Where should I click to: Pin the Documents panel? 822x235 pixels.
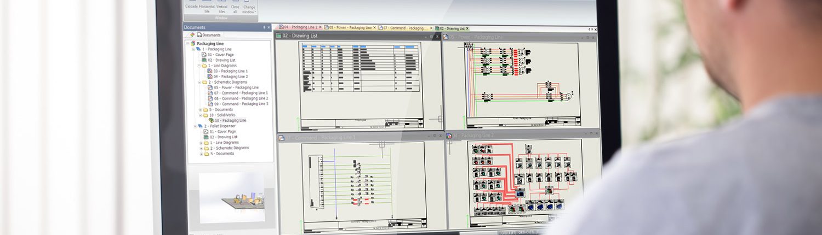[264, 27]
